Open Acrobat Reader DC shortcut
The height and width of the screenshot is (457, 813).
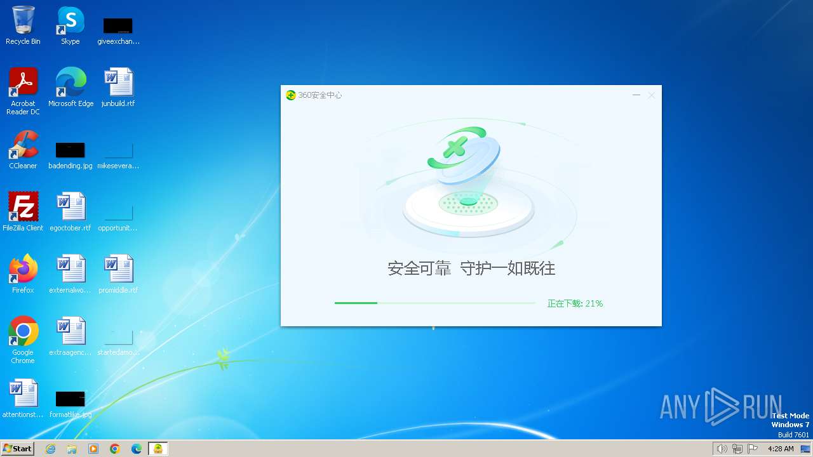click(x=23, y=91)
